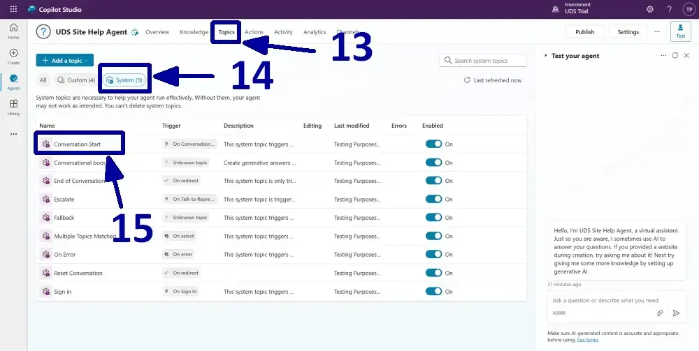Image resolution: width=699 pixels, height=351 pixels.
Task: Click the attach file paperclip icon
Action: pyautogui.click(x=661, y=313)
